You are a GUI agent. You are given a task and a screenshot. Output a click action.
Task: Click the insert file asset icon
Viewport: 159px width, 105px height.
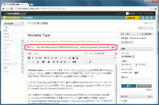point(74,58)
